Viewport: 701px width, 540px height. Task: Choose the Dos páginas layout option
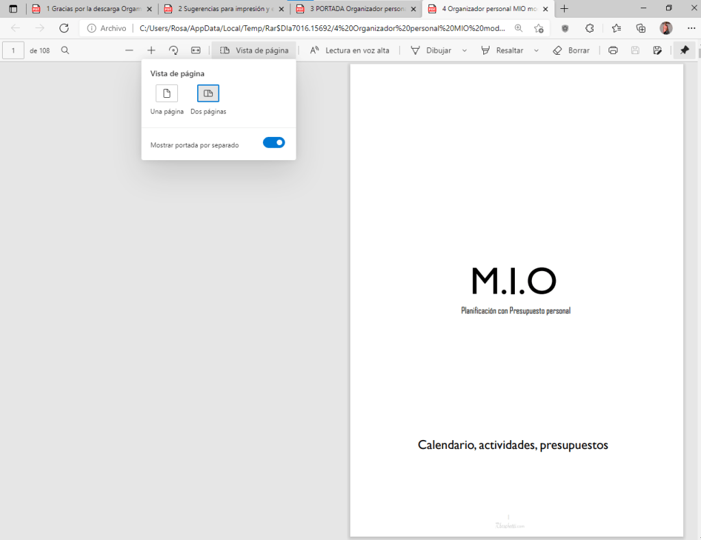pyautogui.click(x=208, y=94)
